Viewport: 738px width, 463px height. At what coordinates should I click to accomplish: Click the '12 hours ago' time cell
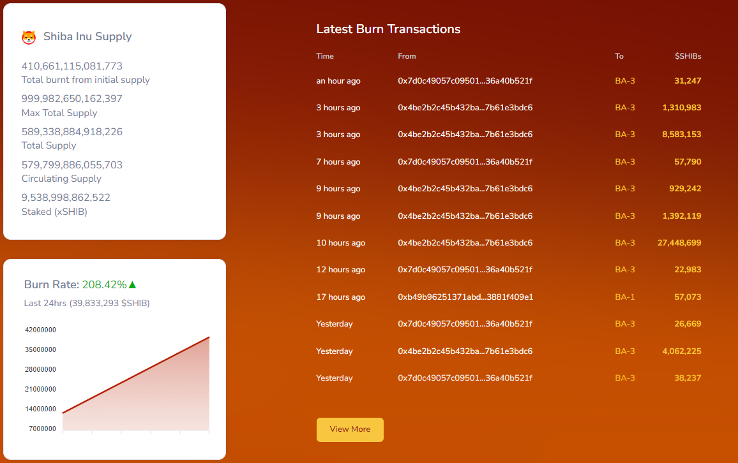[x=341, y=270]
